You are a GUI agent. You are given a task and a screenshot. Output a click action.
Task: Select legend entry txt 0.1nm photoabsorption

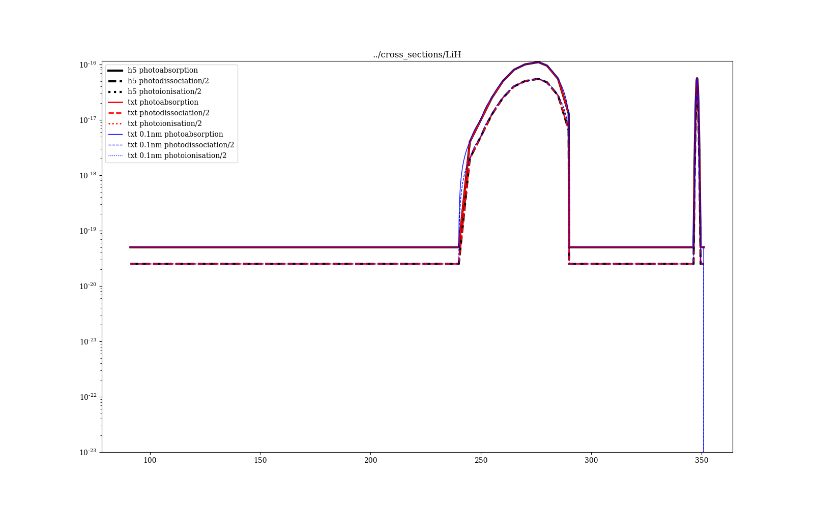(x=165, y=134)
